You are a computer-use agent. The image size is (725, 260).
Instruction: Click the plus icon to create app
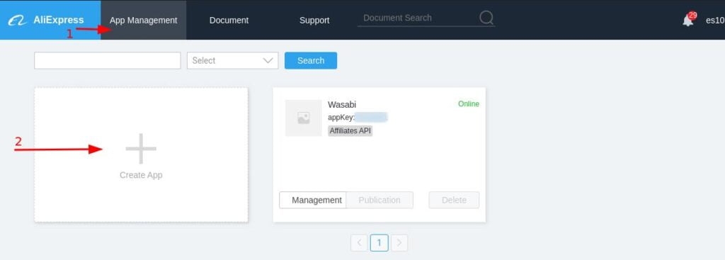pos(141,149)
